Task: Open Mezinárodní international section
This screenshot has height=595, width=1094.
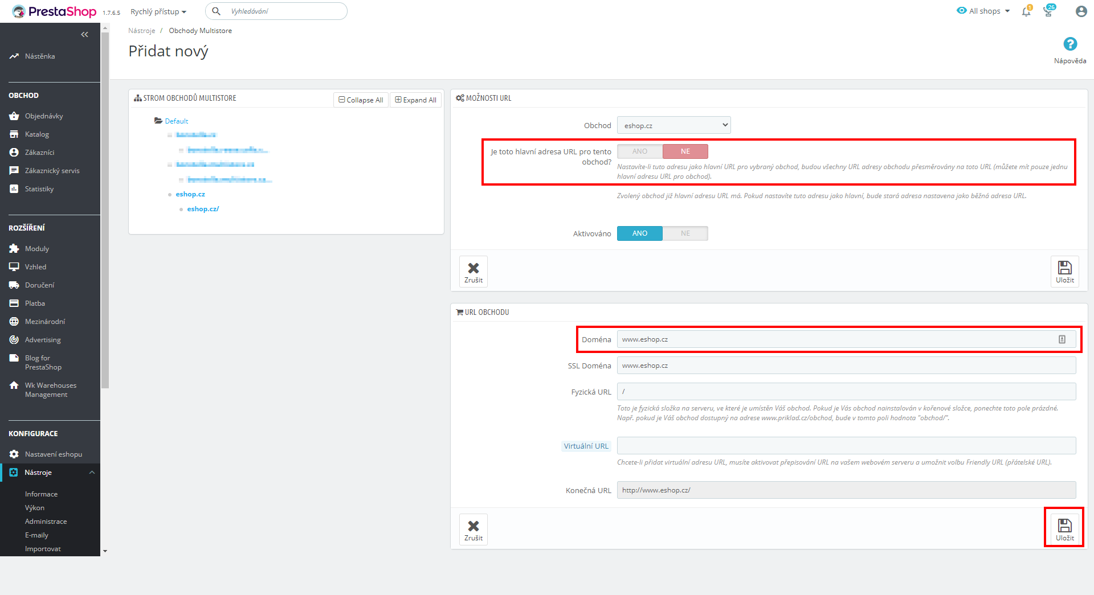Action: pos(45,322)
